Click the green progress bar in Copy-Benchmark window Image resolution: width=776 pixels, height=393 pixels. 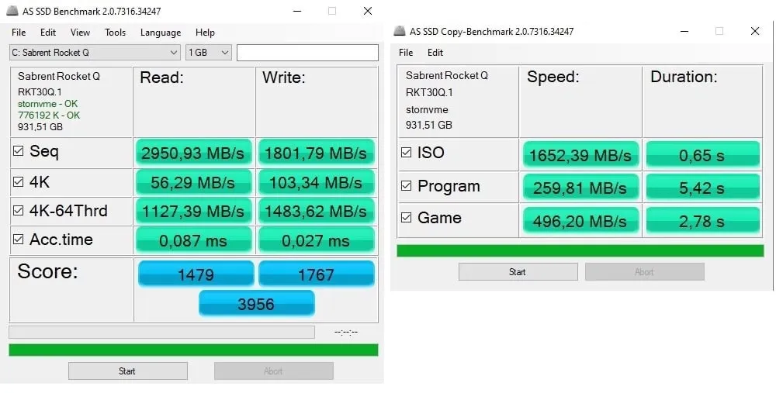pyautogui.click(x=580, y=250)
